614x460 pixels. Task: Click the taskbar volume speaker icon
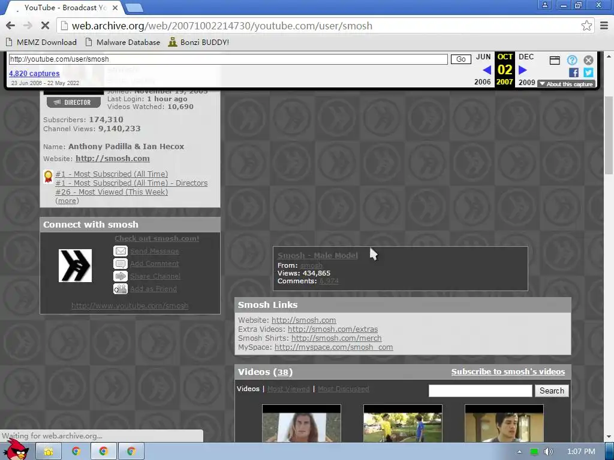pos(548,452)
